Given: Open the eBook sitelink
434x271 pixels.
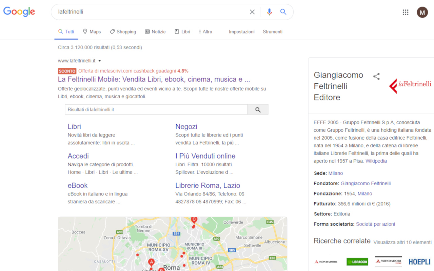Looking at the screenshot, I should 78,185.
